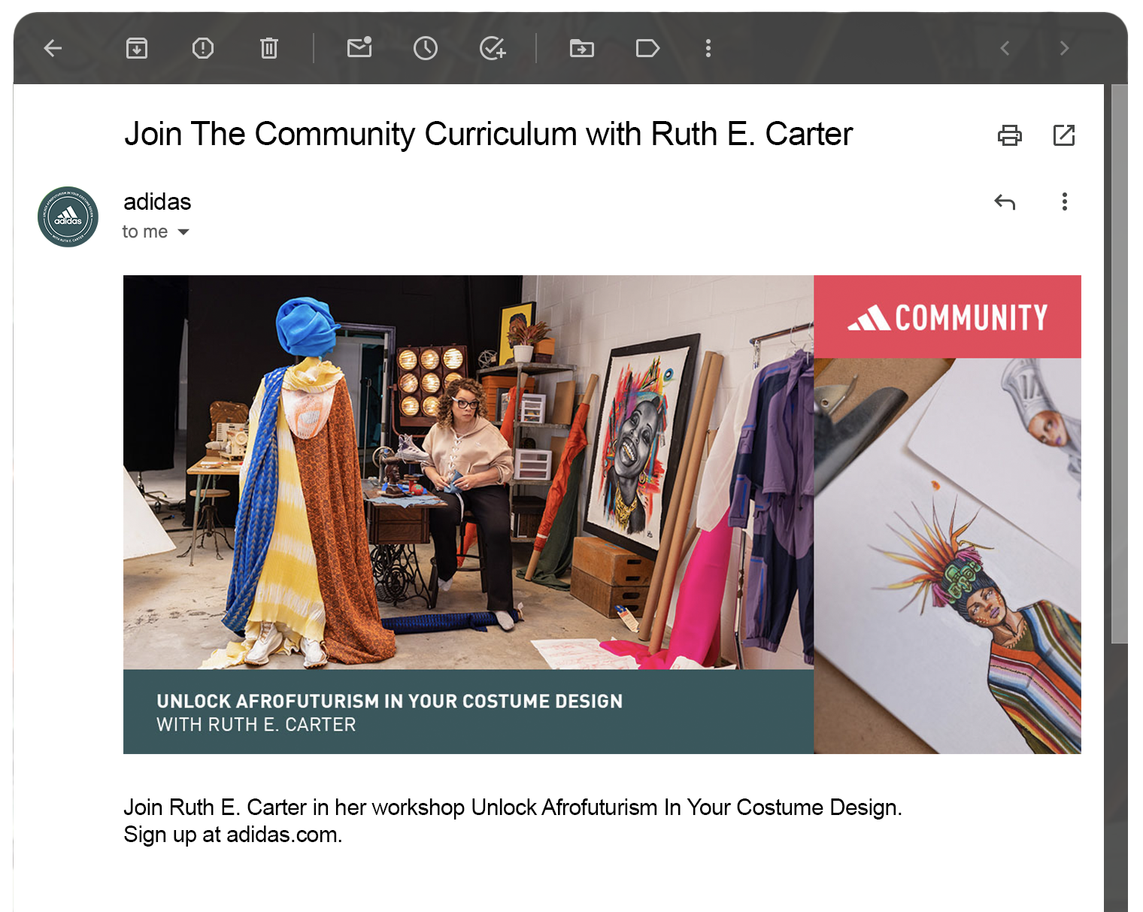Image resolution: width=1143 pixels, height=912 pixels.
Task: Click the costume sketch illustration image
Action: 947,556
